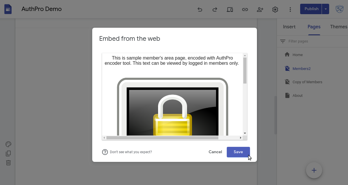Delete the section with the trash icon
The width and height of the screenshot is (348, 185).
pos(8,163)
